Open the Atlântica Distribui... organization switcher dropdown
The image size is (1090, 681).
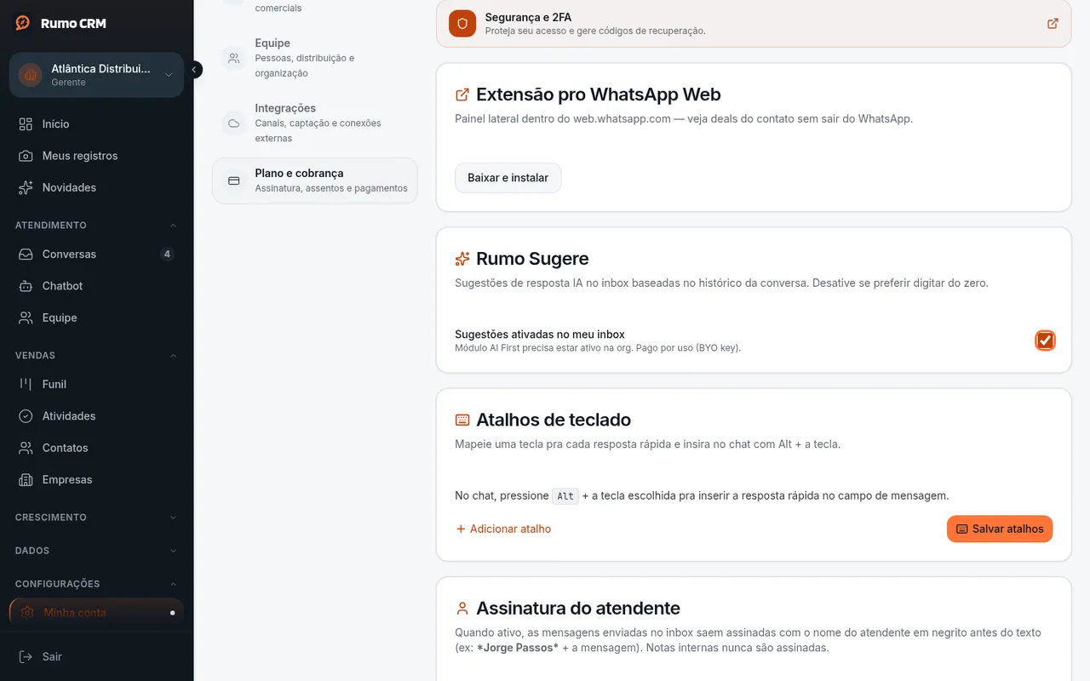pyautogui.click(x=96, y=75)
